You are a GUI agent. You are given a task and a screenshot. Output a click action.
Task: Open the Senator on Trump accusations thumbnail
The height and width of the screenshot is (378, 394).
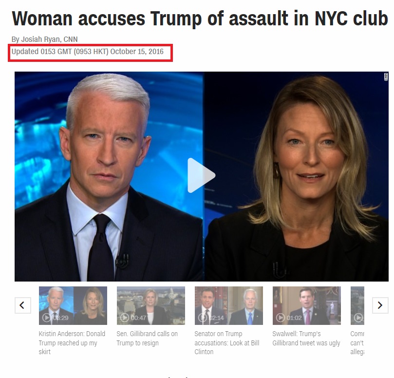pos(229,305)
